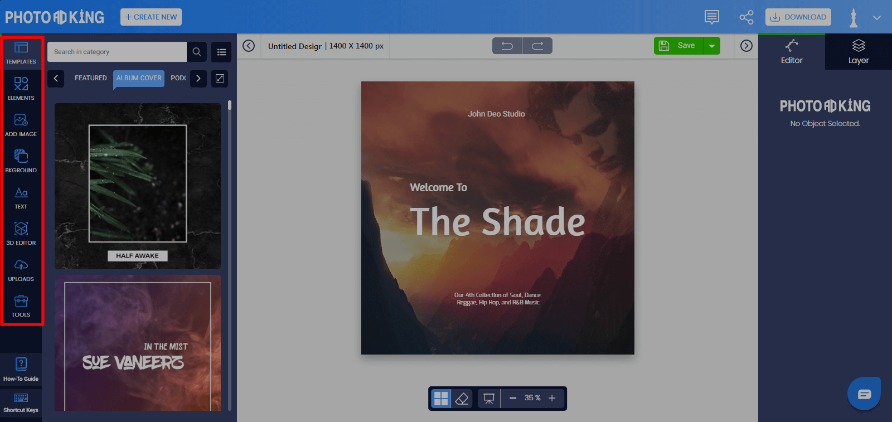The width and height of the screenshot is (892, 422).
Task: Toggle list view next to search
Action: 221,52
